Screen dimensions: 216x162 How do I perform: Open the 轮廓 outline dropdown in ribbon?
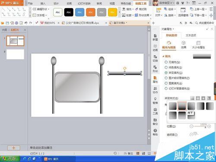coord(127,15)
